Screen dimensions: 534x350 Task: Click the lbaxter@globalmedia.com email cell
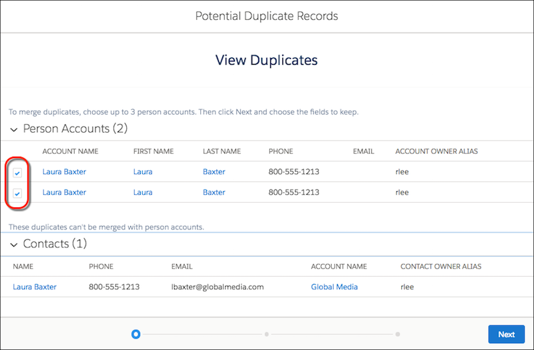218,287
